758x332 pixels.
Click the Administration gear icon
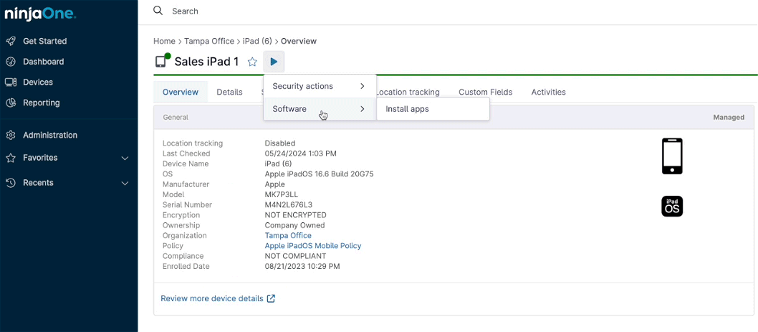[x=11, y=135]
